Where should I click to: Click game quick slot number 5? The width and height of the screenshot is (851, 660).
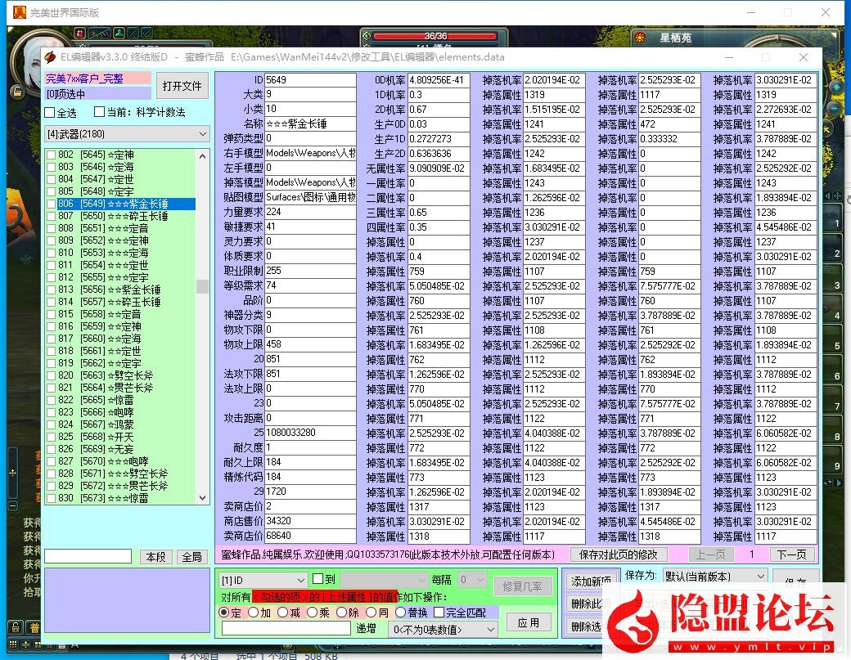836,345
